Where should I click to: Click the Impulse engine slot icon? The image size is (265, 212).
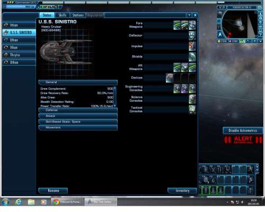click(x=192, y=46)
